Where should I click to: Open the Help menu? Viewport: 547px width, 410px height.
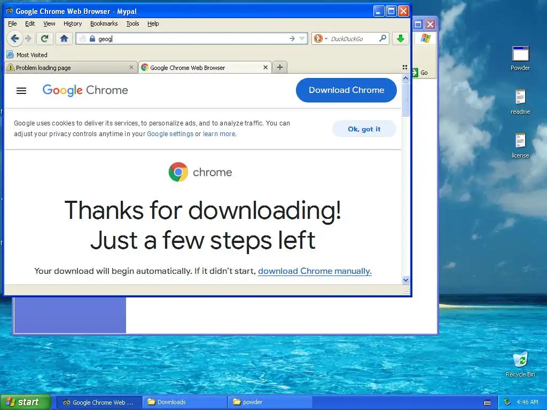pyautogui.click(x=153, y=23)
